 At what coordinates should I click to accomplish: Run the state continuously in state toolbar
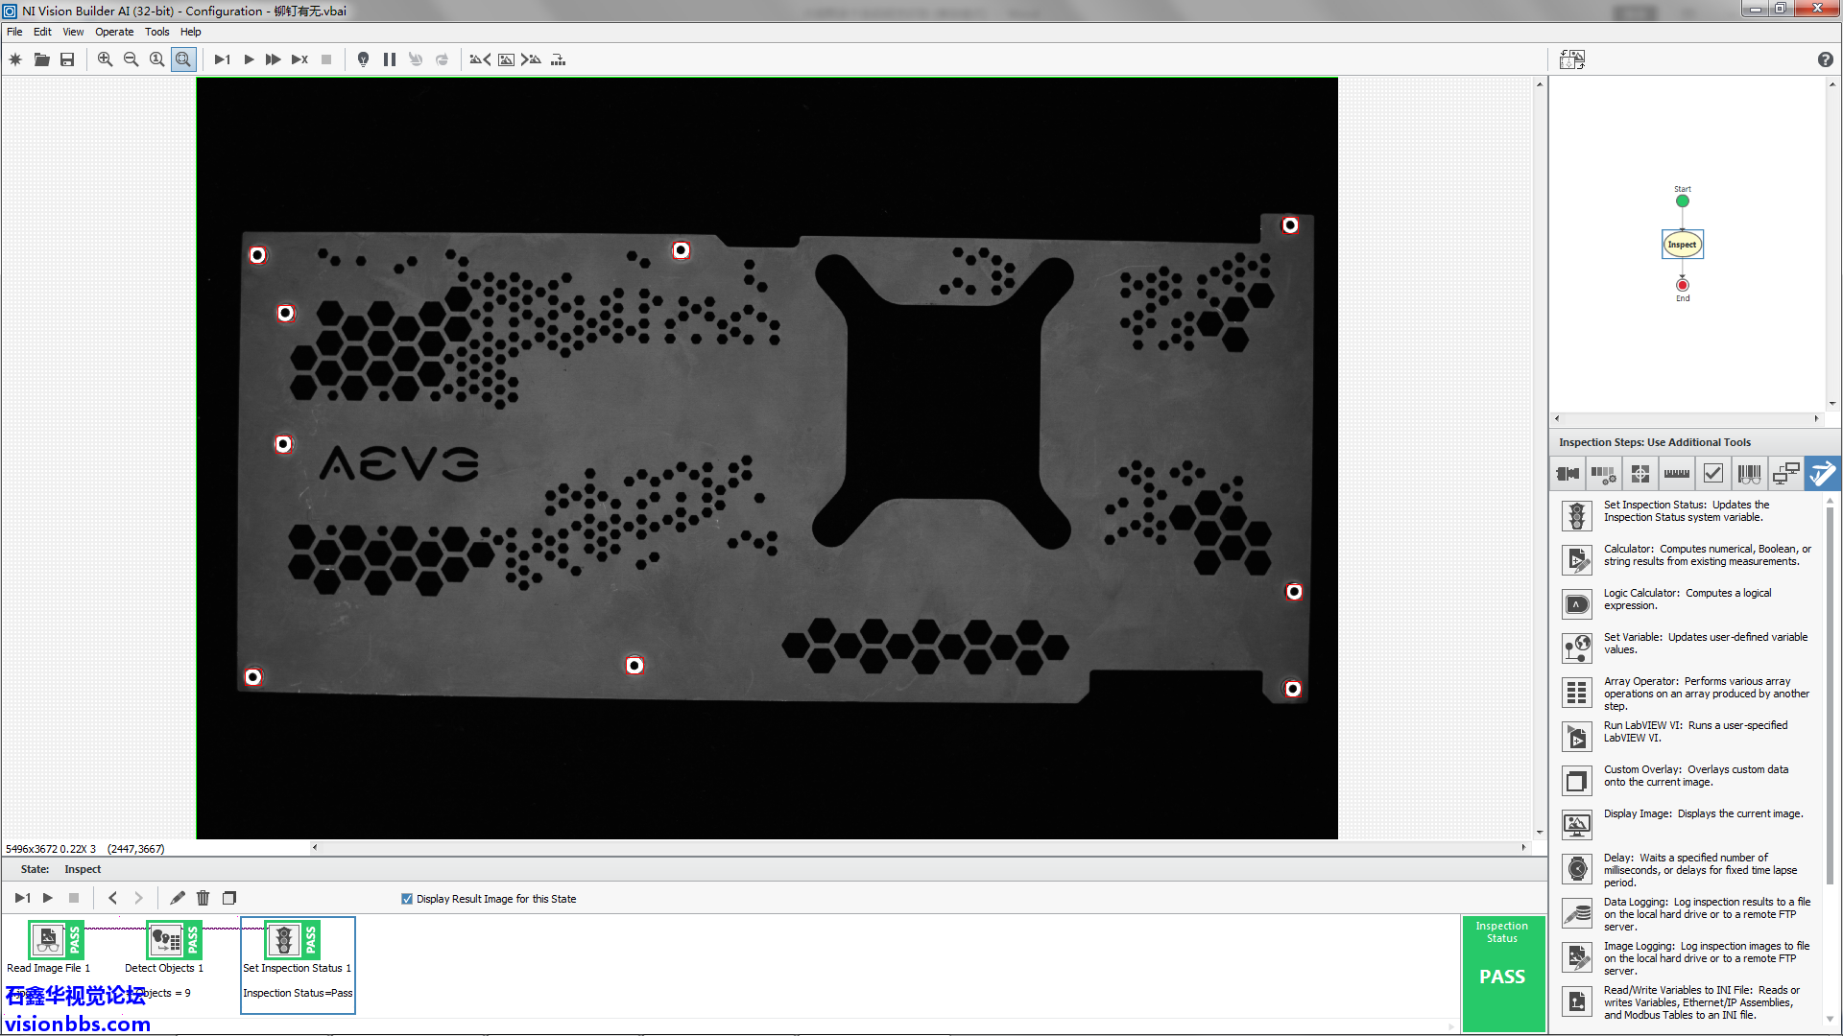pos(48,898)
